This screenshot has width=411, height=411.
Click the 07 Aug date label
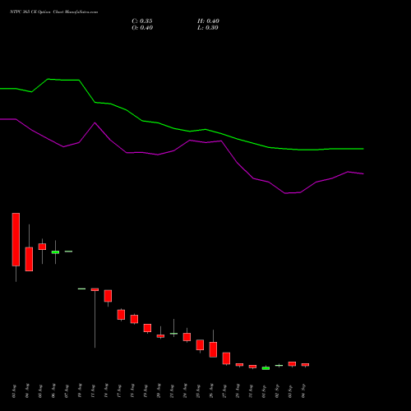tap(67, 391)
